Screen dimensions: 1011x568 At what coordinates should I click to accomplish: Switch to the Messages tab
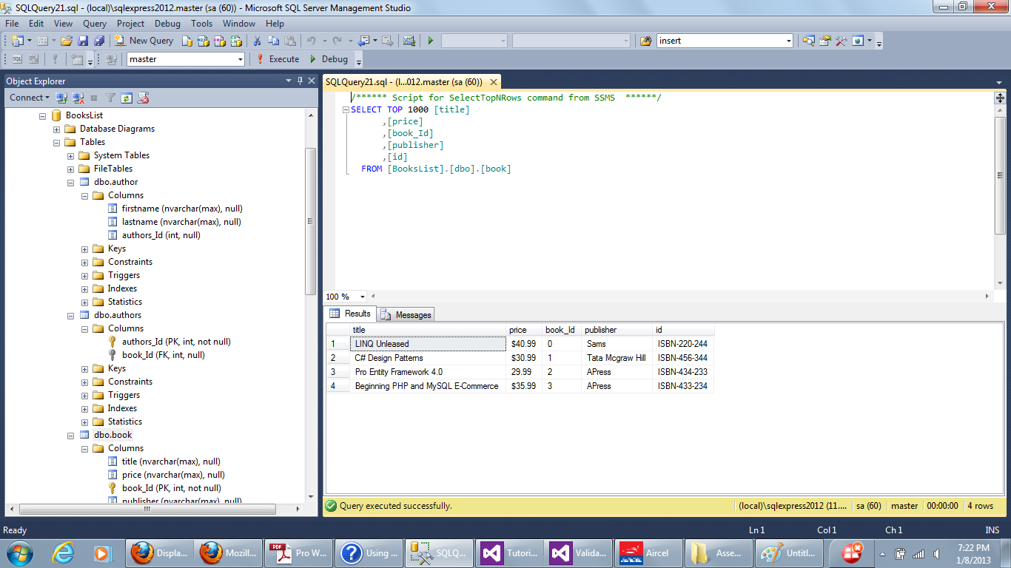[x=406, y=314]
